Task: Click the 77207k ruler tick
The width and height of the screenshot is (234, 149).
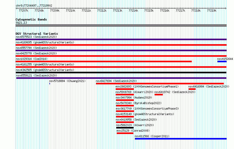Action: [x=23, y=11]
